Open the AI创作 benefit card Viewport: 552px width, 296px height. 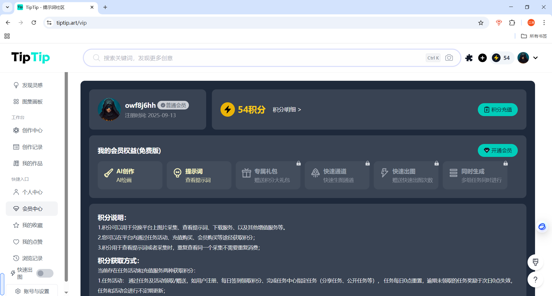tap(130, 175)
